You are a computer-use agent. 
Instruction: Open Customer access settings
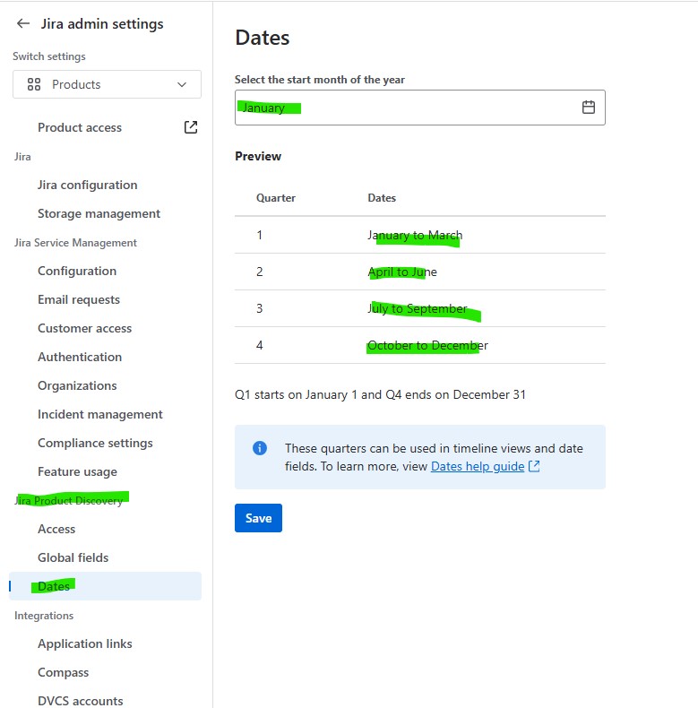tap(85, 328)
